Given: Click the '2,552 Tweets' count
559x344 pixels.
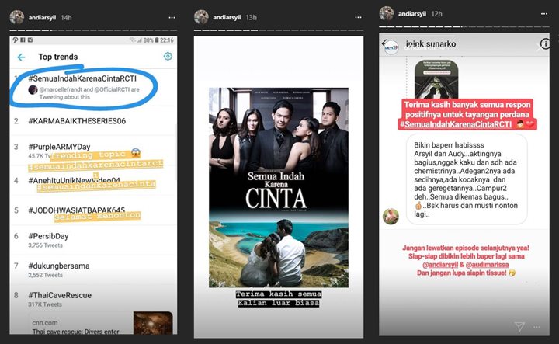Looking at the screenshot, I should tap(45, 275).
